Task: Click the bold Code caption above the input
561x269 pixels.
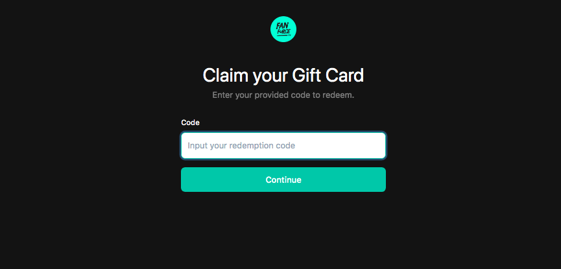Action: [x=190, y=123]
